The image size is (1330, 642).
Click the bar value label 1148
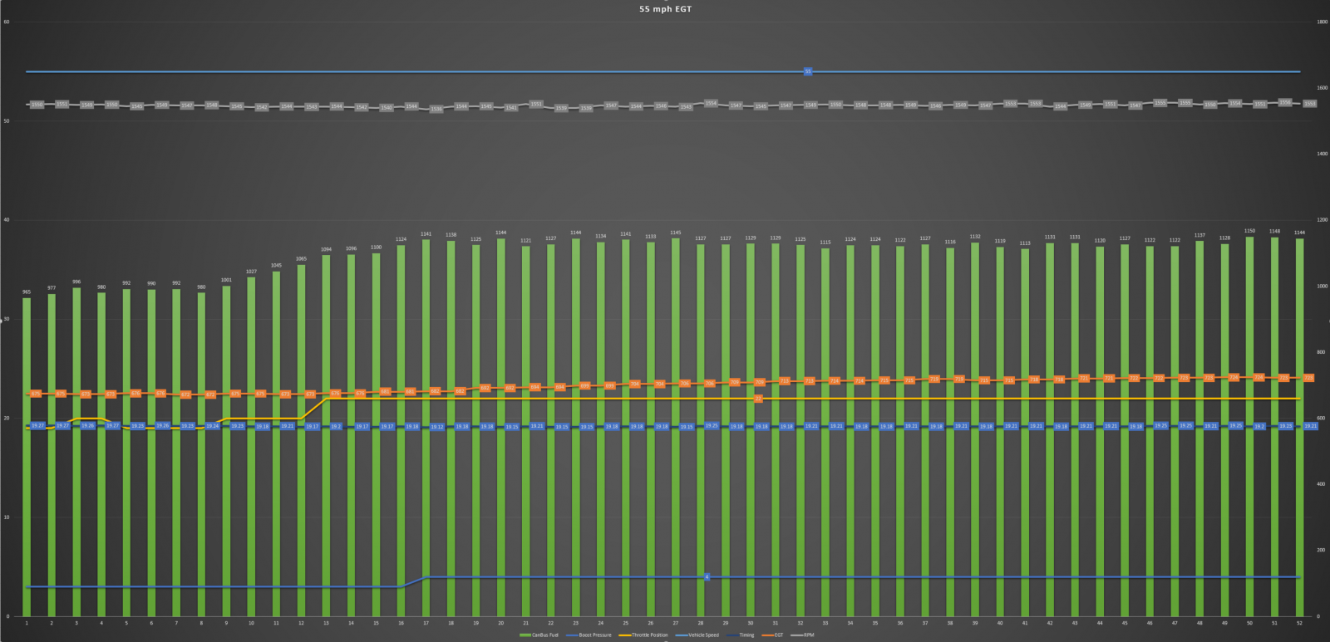click(1274, 232)
